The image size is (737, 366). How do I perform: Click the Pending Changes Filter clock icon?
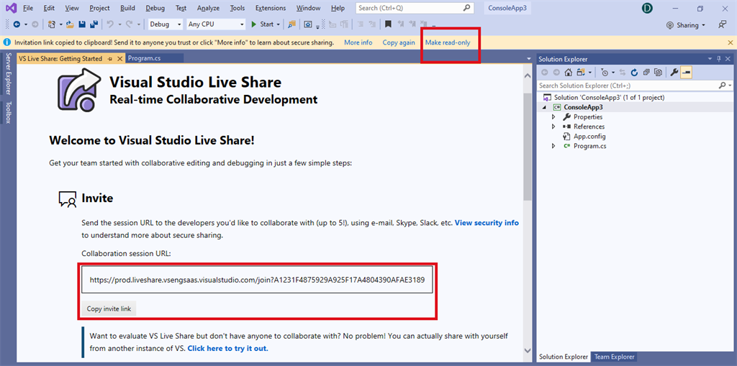(605, 73)
